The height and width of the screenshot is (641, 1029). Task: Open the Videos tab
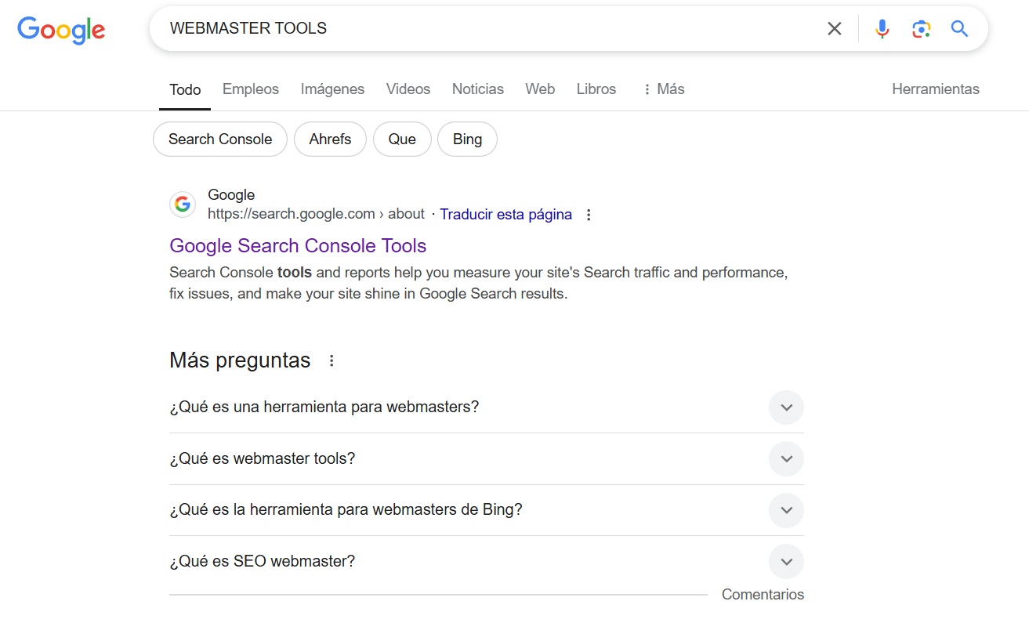[408, 89]
